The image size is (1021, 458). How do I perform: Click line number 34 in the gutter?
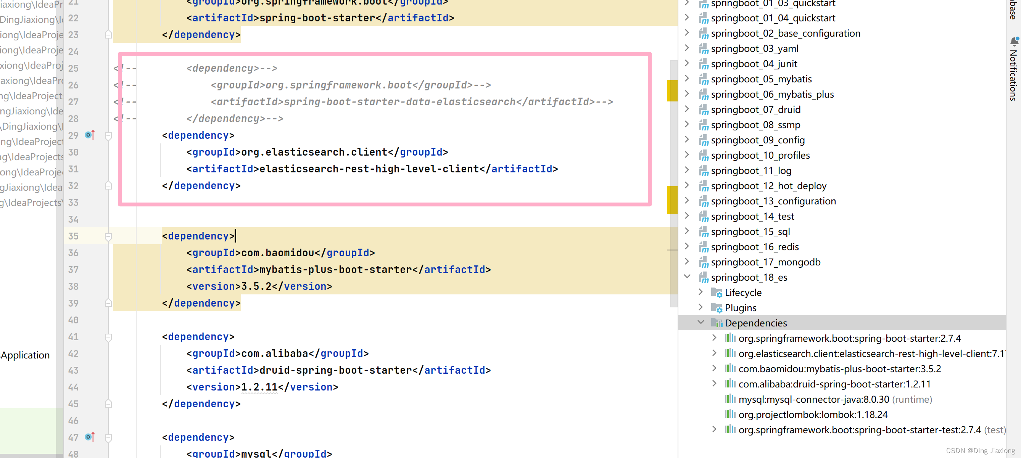click(73, 219)
